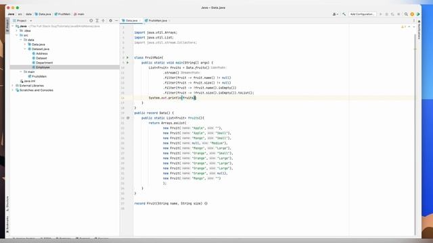Viewport: 433px width, 243px height.
Task: Click the gutter icon beside fruits() method
Action: point(128,118)
